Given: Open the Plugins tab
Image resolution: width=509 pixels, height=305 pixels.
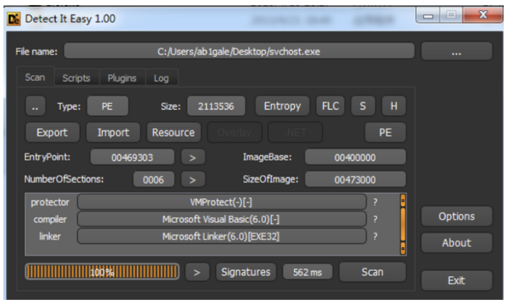Looking at the screenshot, I should (122, 78).
